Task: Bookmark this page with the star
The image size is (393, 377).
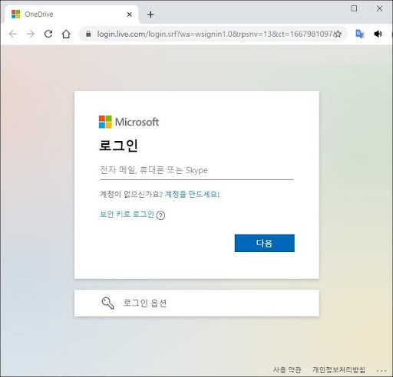Action: coord(338,34)
